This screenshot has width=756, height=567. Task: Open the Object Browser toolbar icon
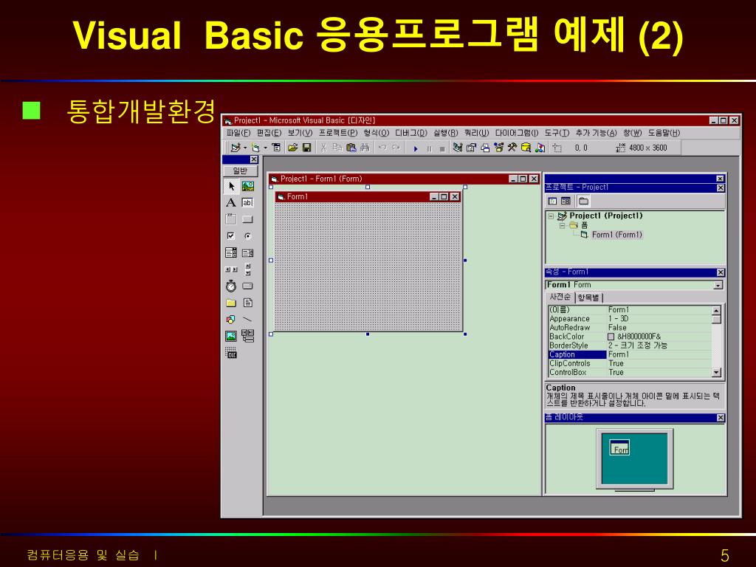[x=499, y=148]
